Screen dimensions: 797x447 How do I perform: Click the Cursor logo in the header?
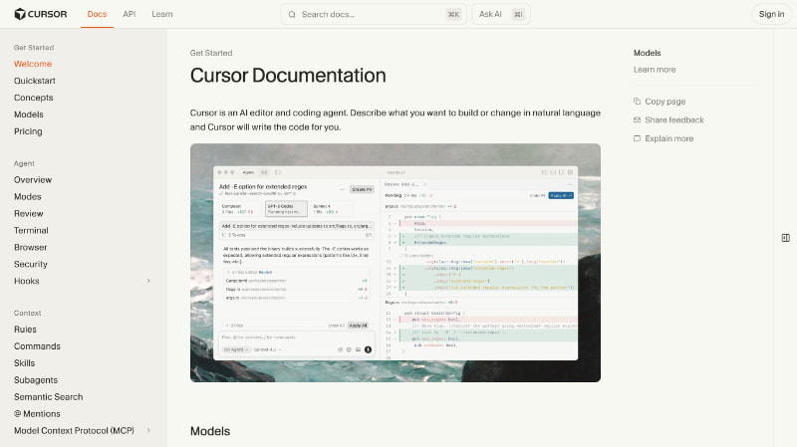[41, 14]
